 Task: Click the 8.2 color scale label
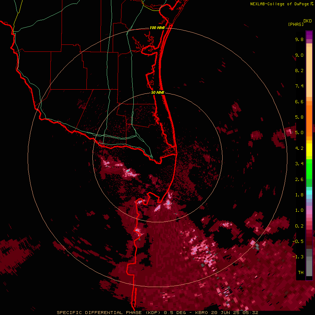tap(299, 70)
